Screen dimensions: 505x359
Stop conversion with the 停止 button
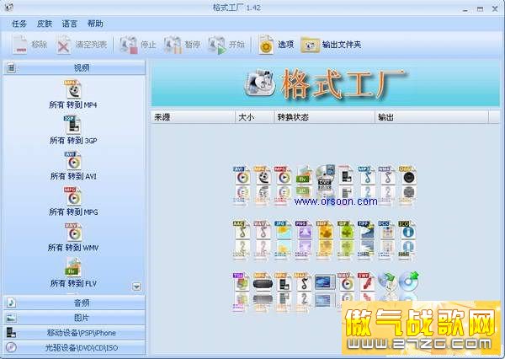coord(137,45)
